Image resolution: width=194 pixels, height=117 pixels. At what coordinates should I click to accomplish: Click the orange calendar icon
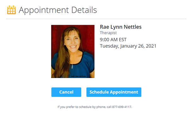pos(11,10)
